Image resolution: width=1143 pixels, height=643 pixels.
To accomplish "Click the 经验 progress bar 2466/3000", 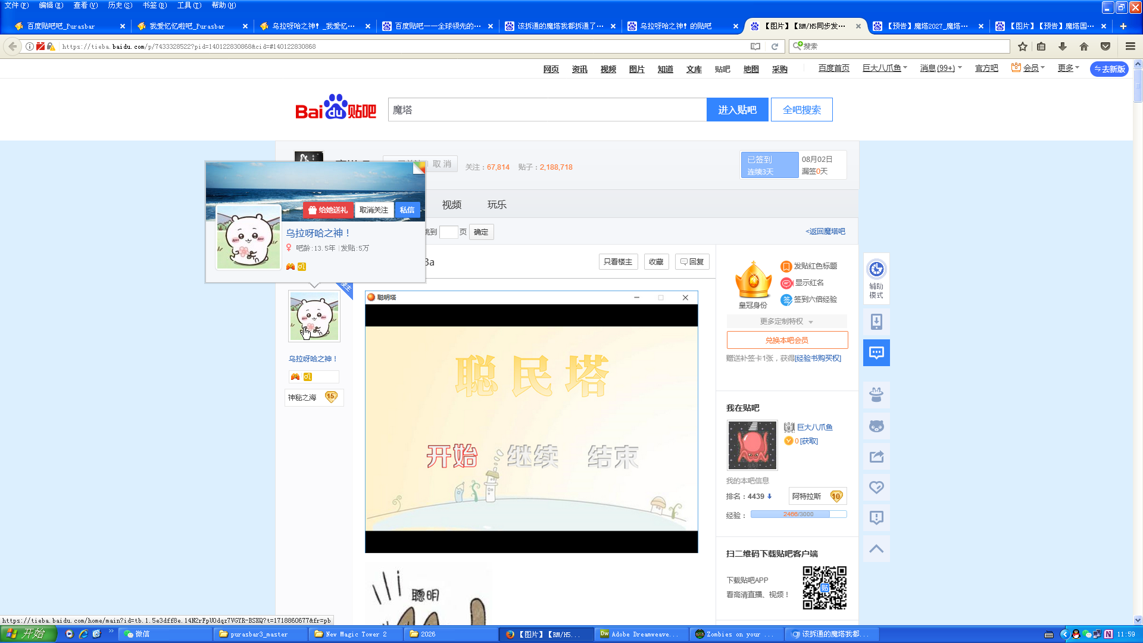I will click(798, 514).
